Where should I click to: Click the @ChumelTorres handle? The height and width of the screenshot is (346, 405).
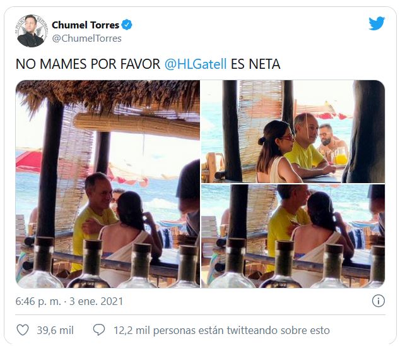[87, 39]
